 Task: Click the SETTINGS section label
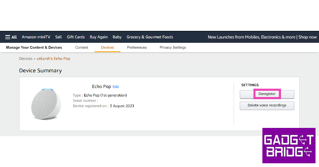point(250,85)
